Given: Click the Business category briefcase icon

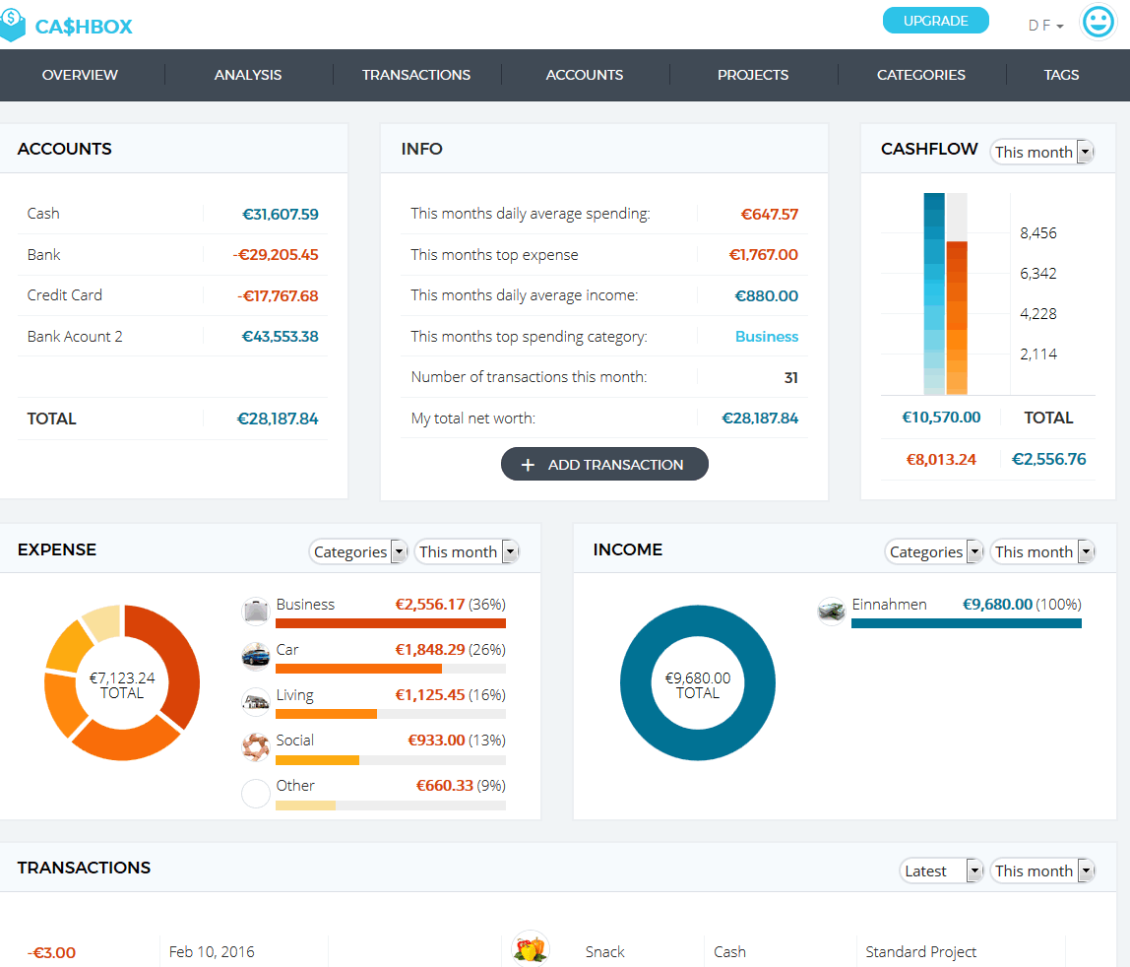Looking at the screenshot, I should [256, 611].
